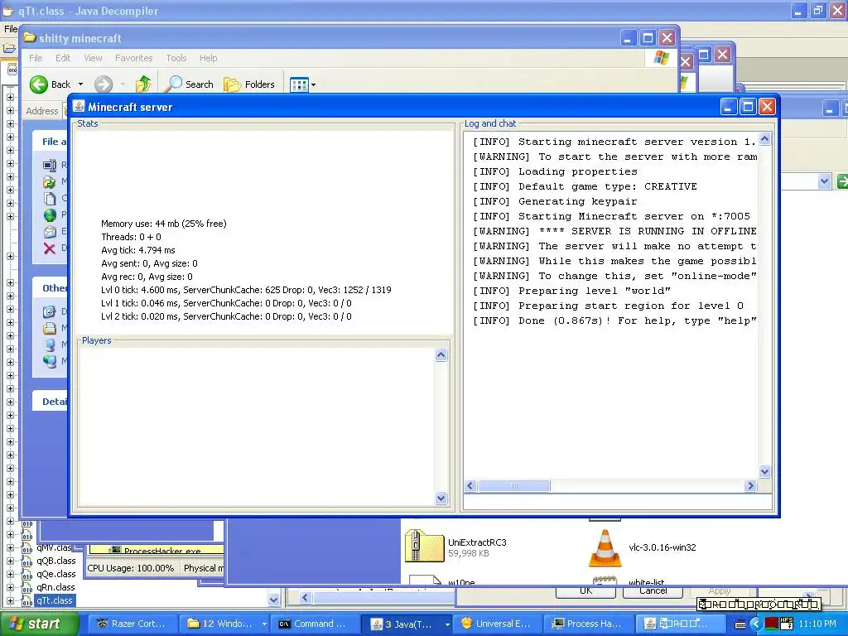848x636 pixels.
Task: Click the grey Forward arrow in Explorer
Action: [x=104, y=84]
